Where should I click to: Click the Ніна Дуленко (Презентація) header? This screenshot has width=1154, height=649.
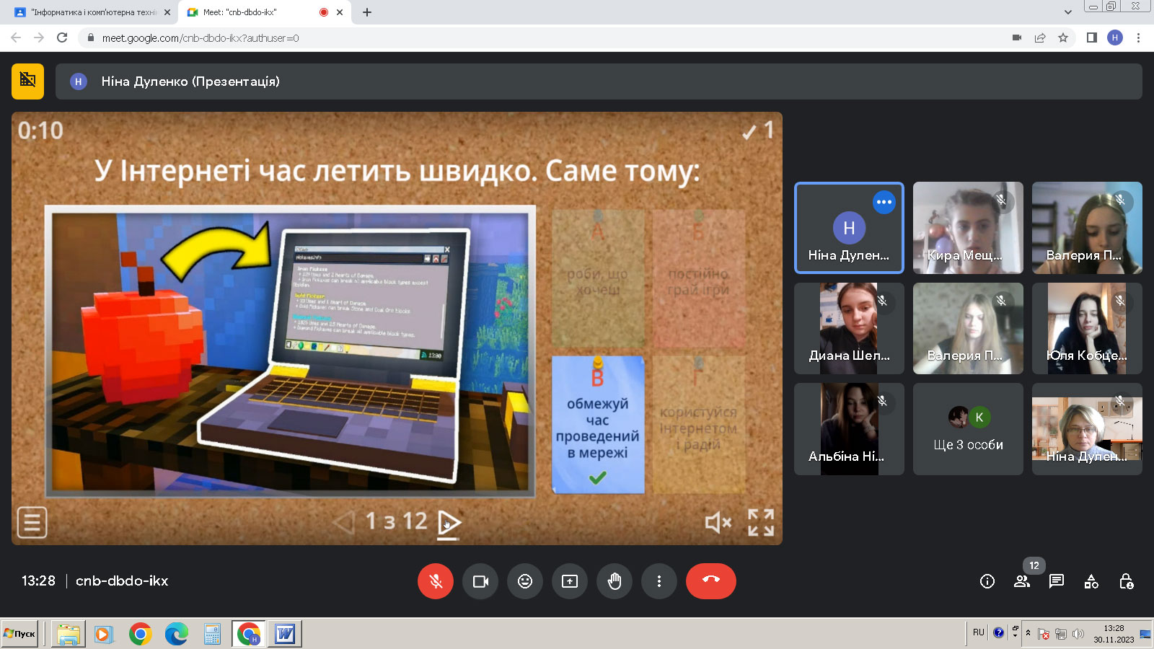599,81
